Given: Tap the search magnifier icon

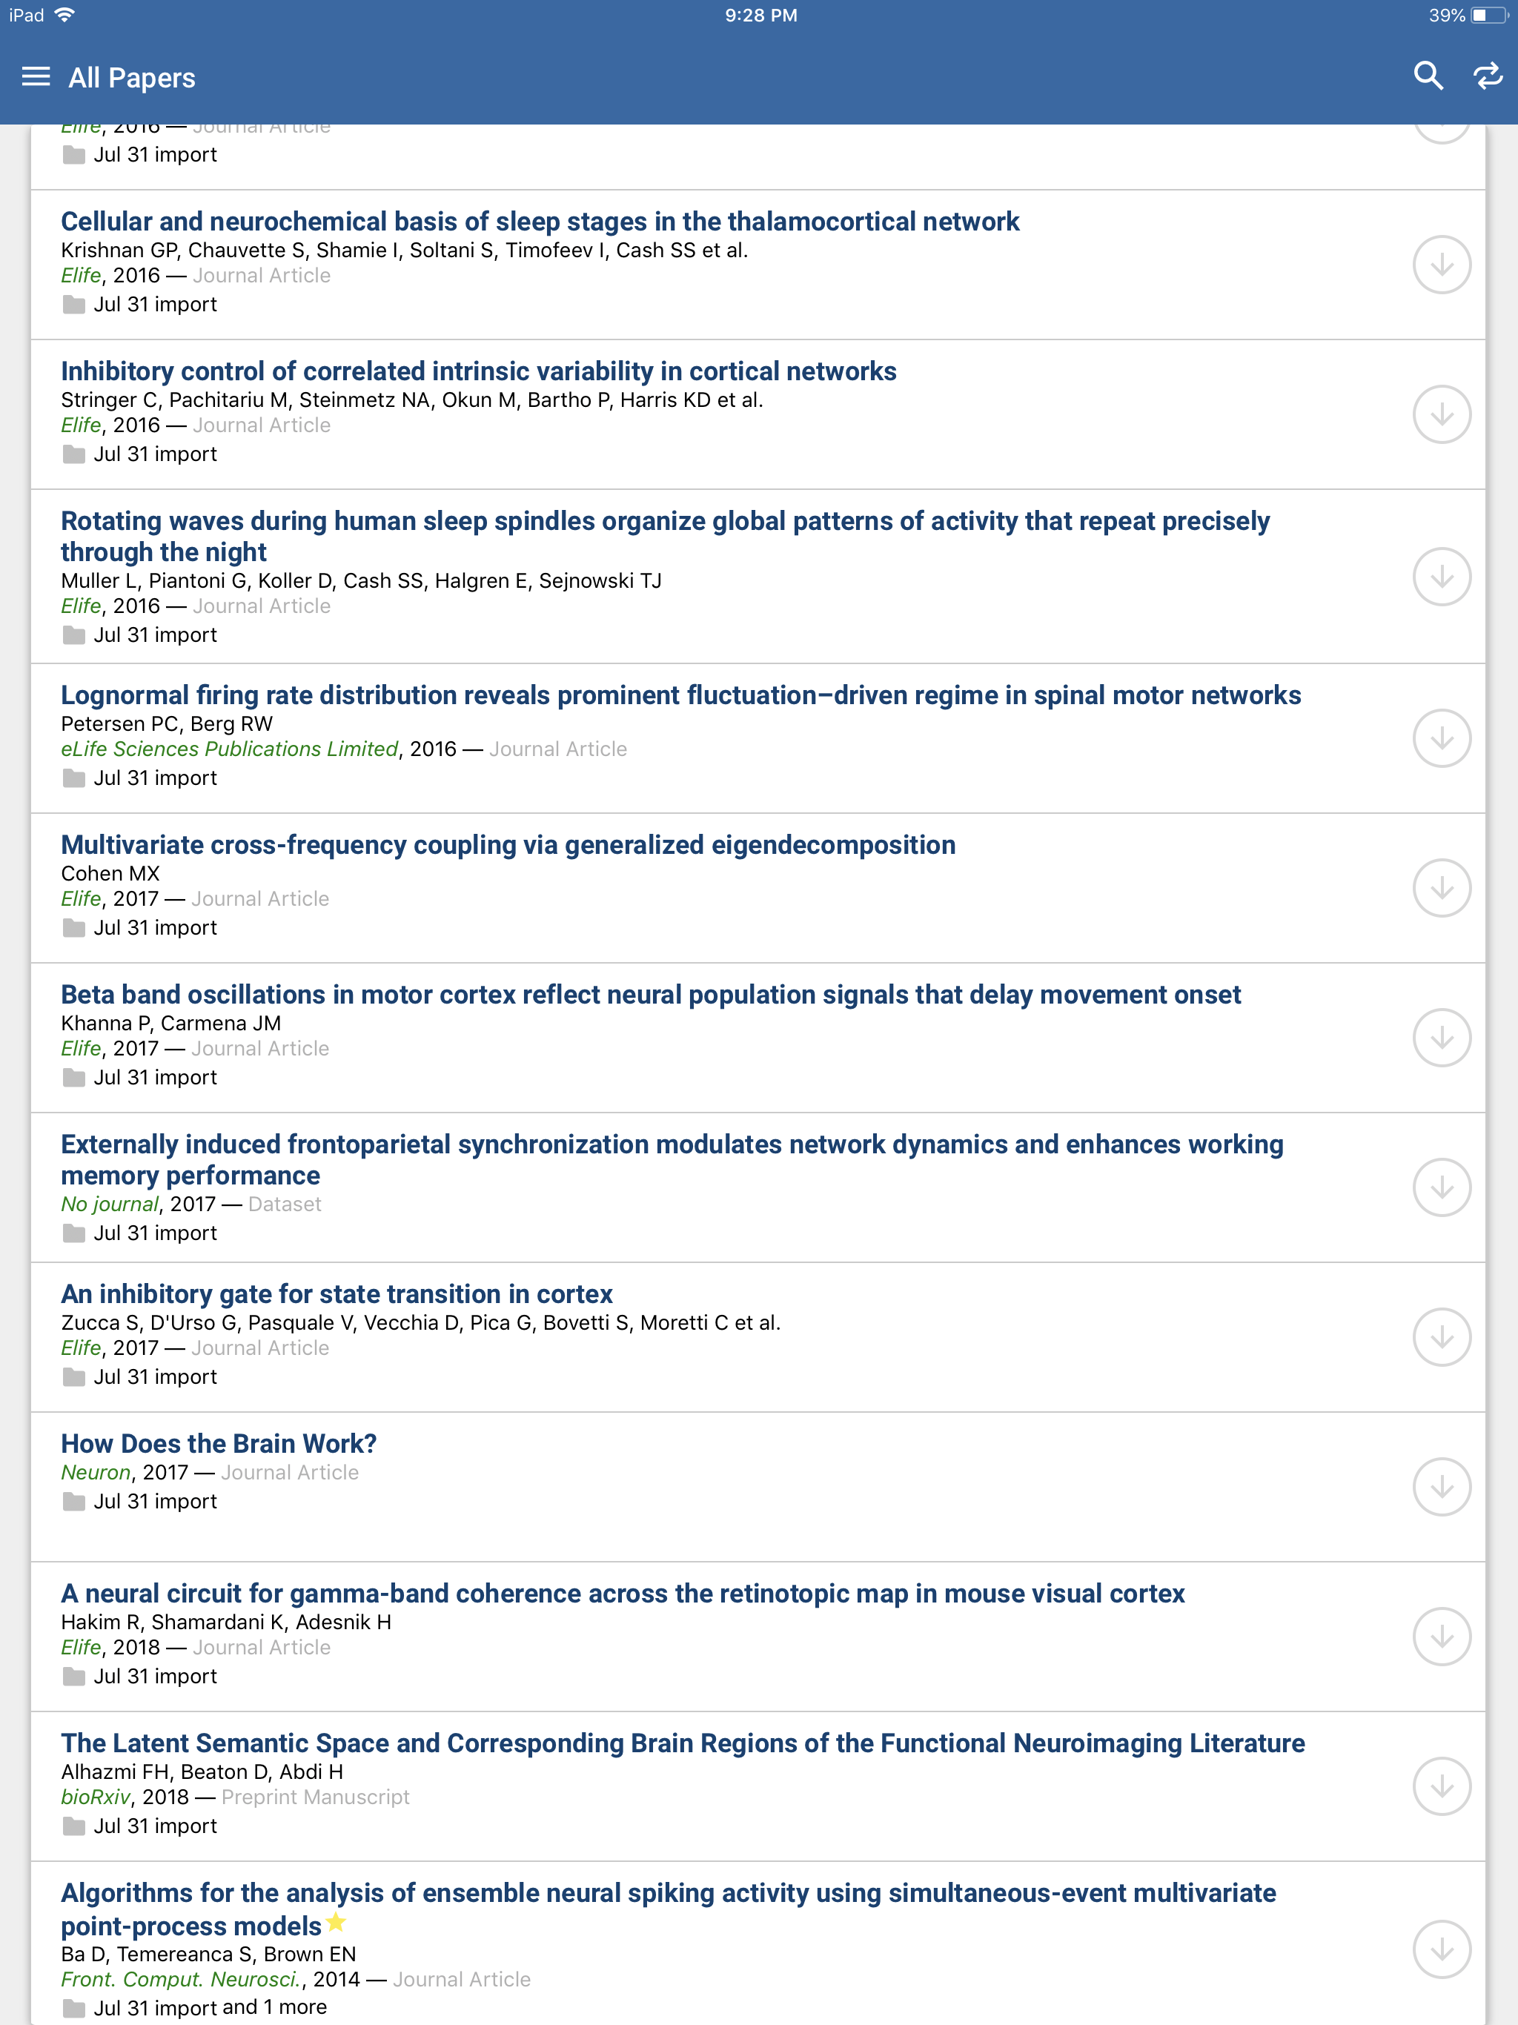Looking at the screenshot, I should [1428, 76].
